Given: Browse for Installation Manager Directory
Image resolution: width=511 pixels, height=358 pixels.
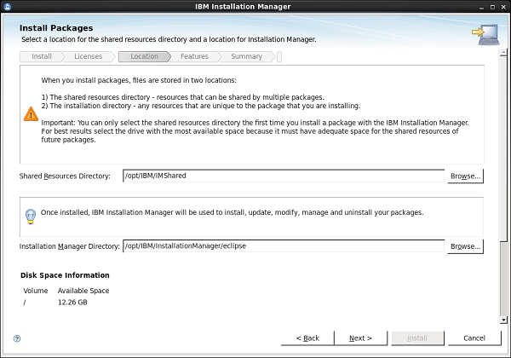Looking at the screenshot, I should (x=465, y=246).
